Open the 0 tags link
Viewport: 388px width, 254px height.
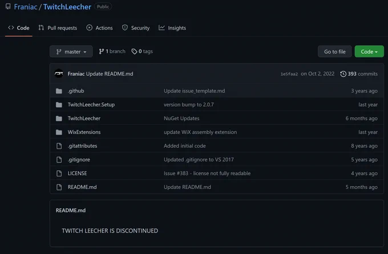(142, 51)
